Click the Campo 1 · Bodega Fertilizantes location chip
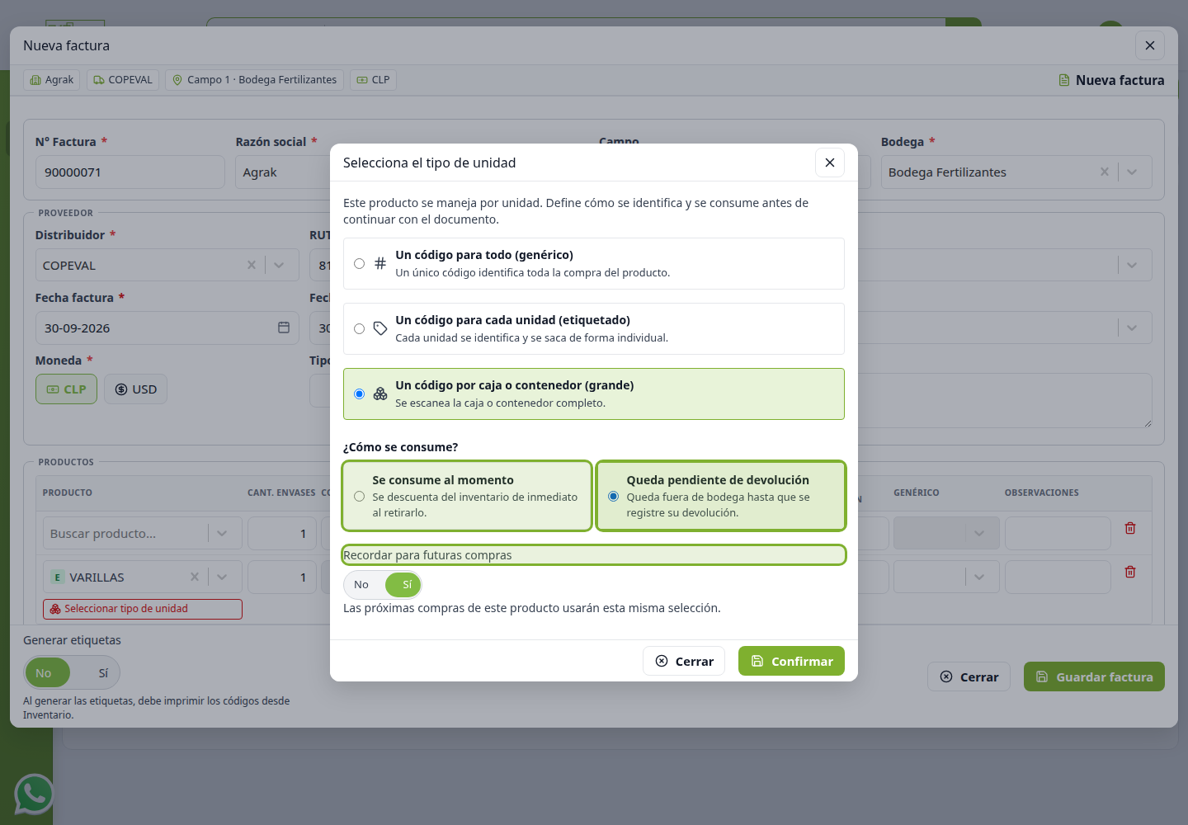 [x=255, y=80]
